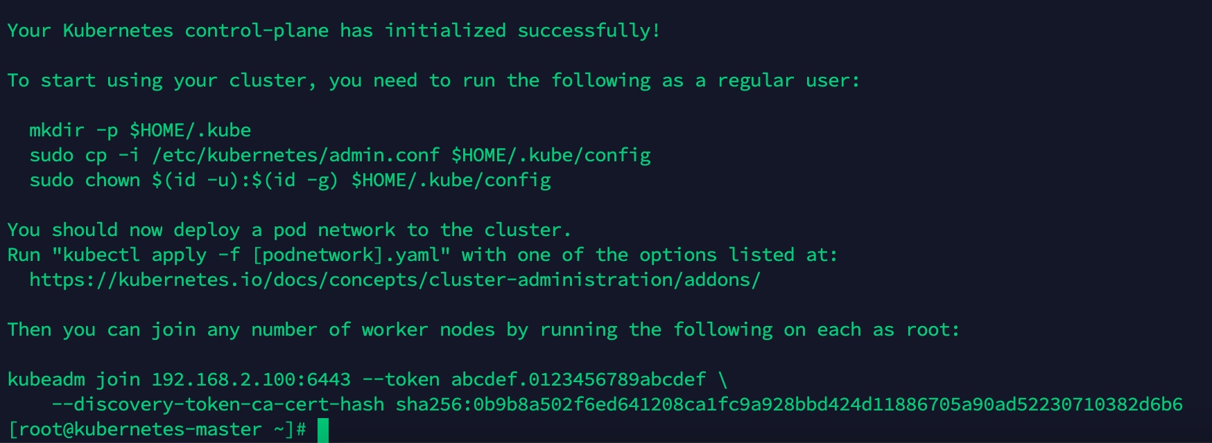This screenshot has height=443, width=1212.
Task: Click the 192.168.2.100:6443 address
Action: pos(251,379)
